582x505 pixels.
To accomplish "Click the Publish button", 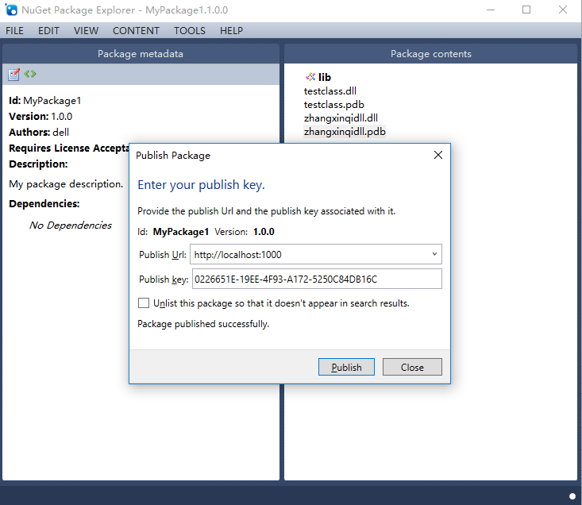I will pyautogui.click(x=346, y=367).
